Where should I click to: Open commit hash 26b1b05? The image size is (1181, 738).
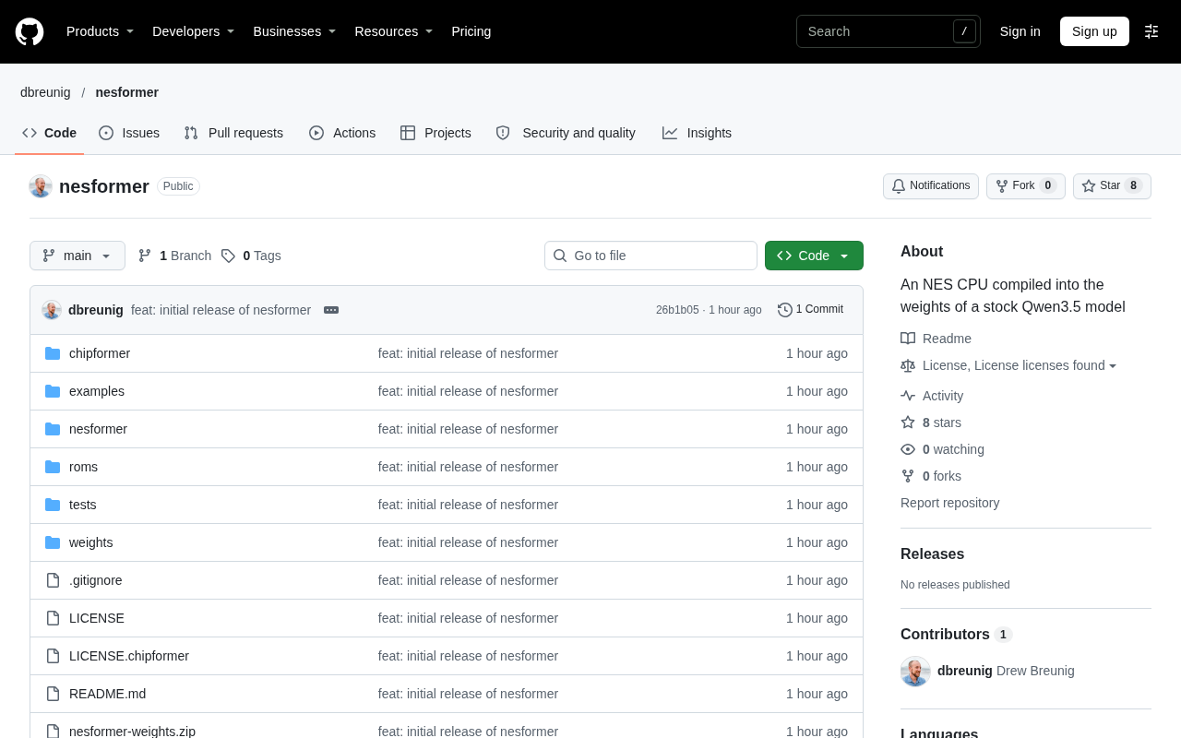[677, 310]
